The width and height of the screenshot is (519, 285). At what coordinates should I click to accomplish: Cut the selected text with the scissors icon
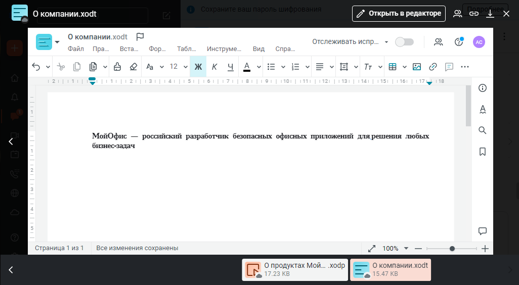click(61, 67)
